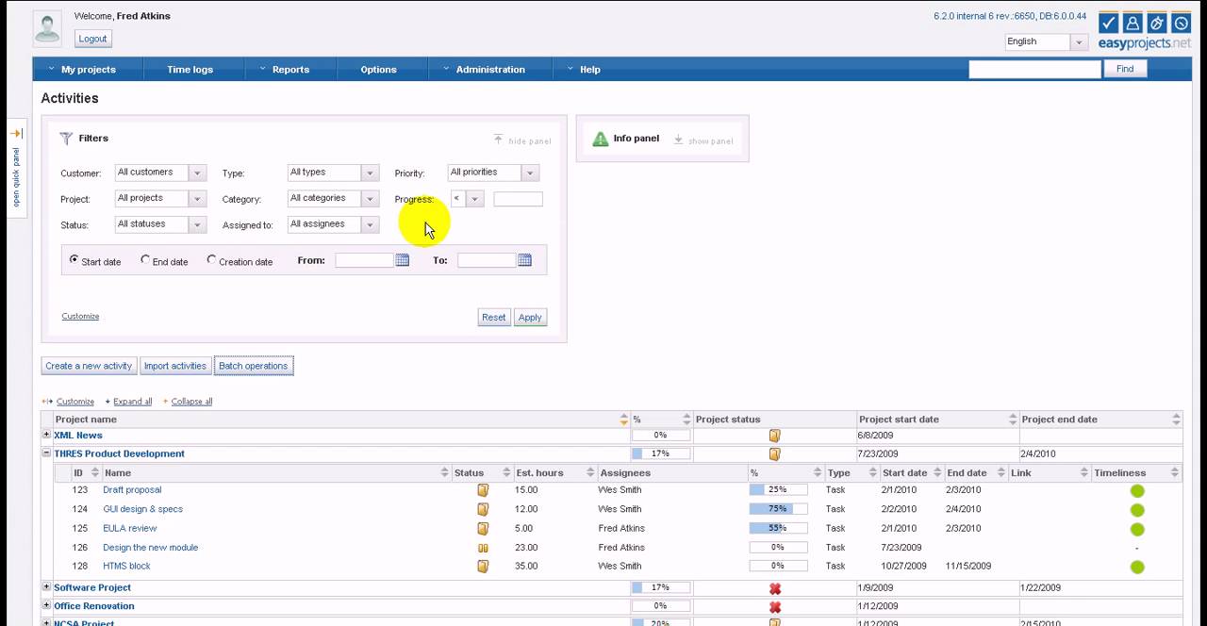Open the Type filter dropdown
Screen dimensions: 1207x626
click(370, 173)
